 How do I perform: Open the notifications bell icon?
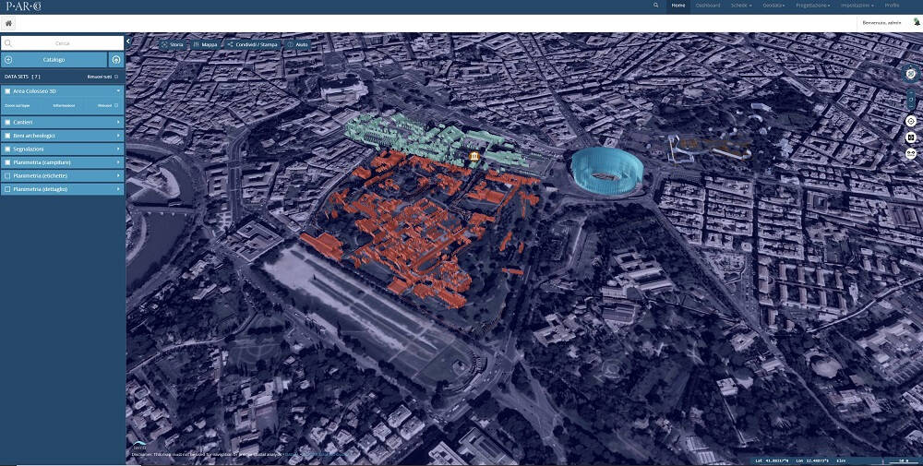[x=917, y=22]
